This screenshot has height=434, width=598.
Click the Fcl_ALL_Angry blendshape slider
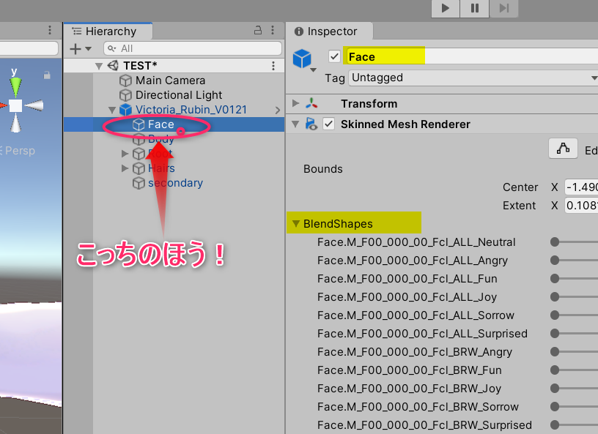[x=574, y=261]
